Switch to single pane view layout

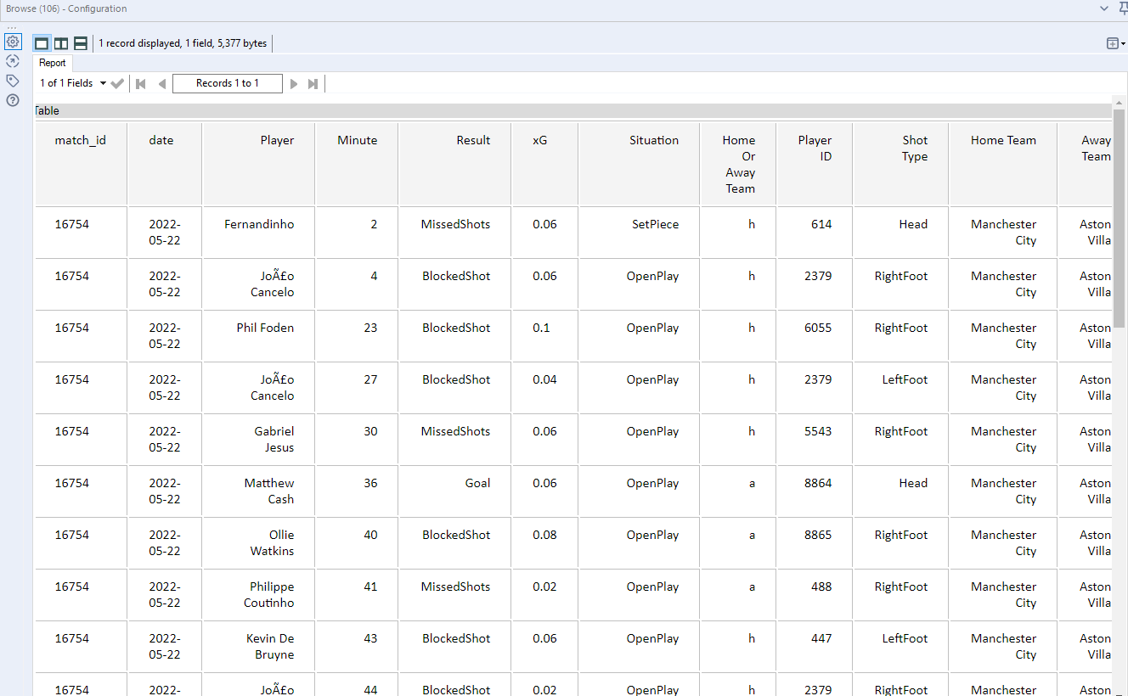point(42,43)
